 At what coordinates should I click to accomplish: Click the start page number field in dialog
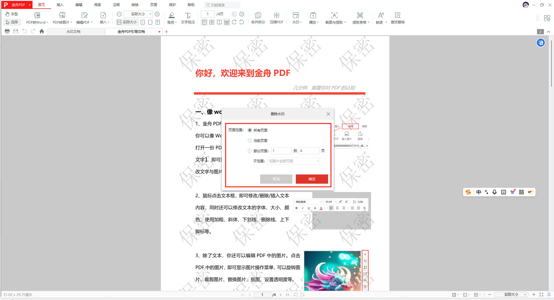click(x=281, y=151)
